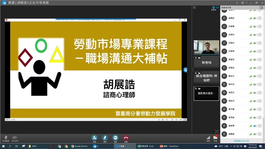Select 胡展誥 presenter video thumbnail

point(206,47)
